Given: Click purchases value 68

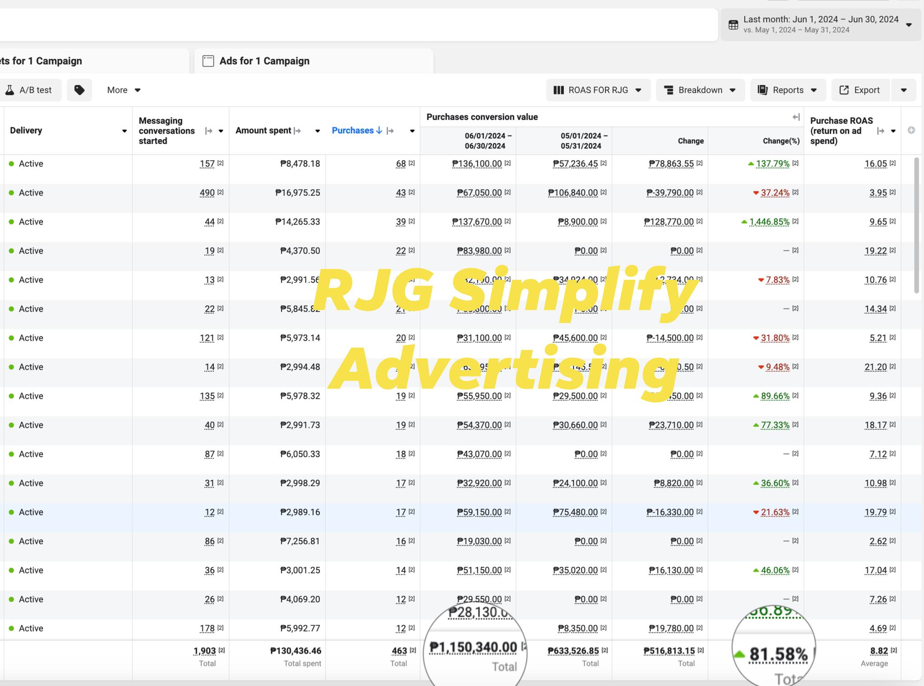Looking at the screenshot, I should coord(401,164).
